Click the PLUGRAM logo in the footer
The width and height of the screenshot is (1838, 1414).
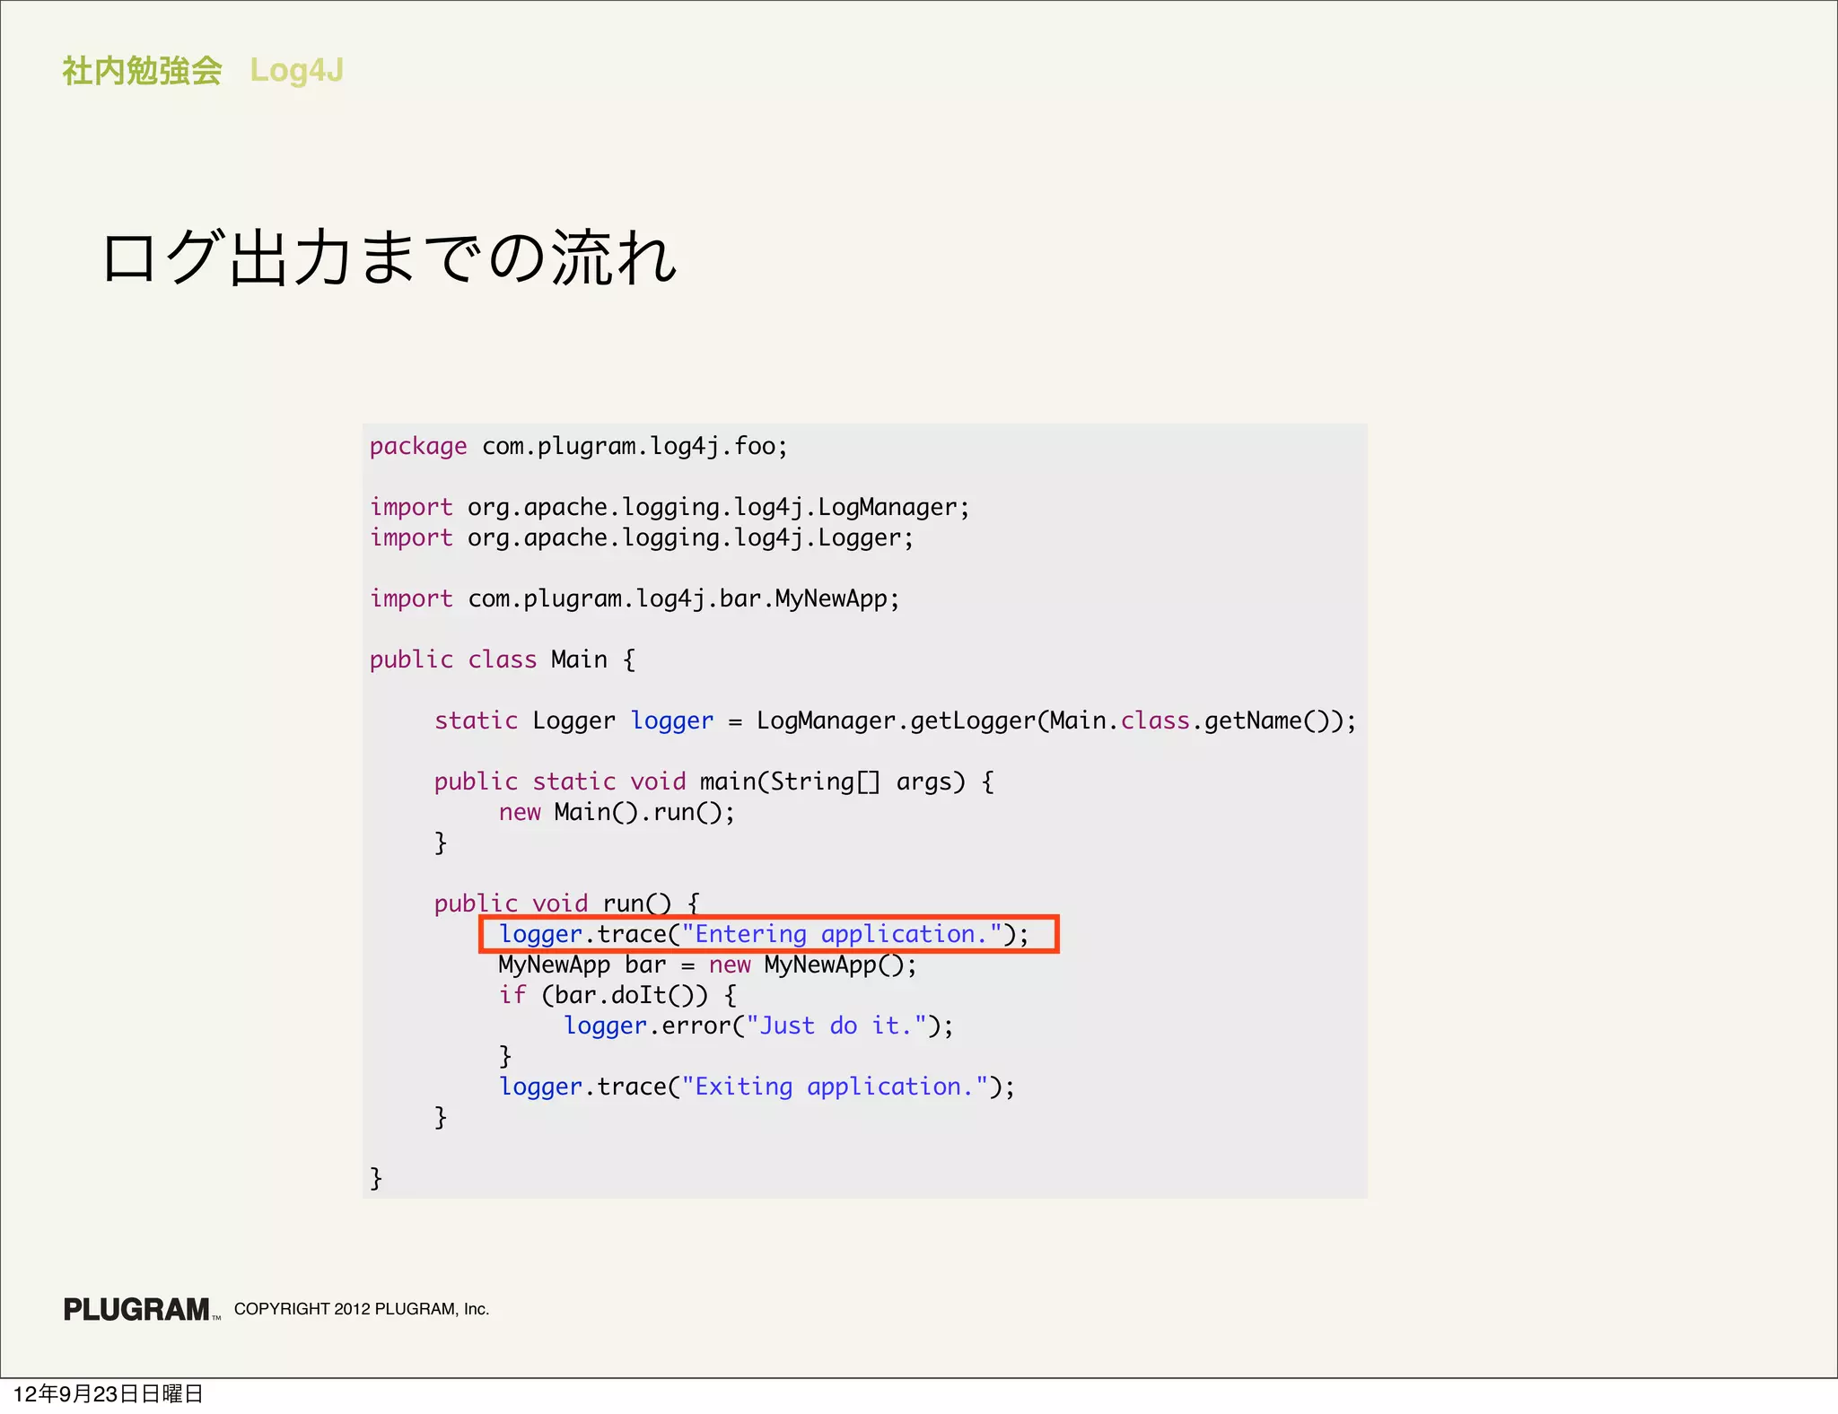click(x=142, y=1309)
